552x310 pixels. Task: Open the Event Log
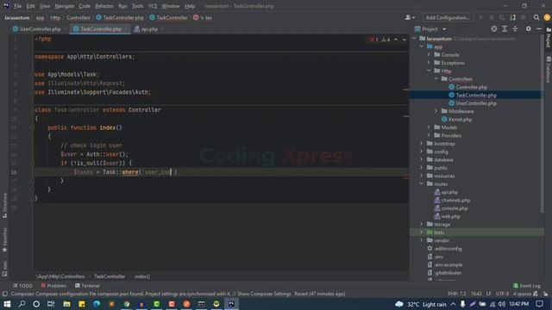pyautogui.click(x=527, y=286)
